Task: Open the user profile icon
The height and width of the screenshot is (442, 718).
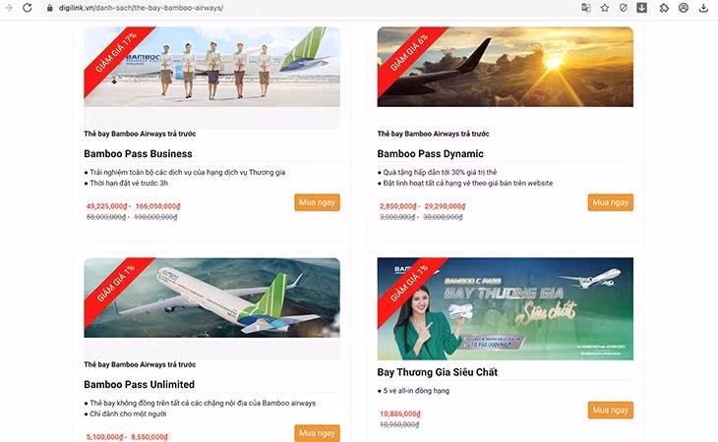Action: 684,7
